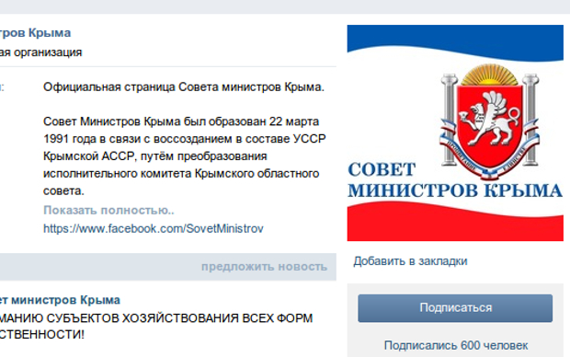Click the page title ending 'тров Крыма'
This screenshot has width=570, height=357.
pyautogui.click(x=35, y=33)
